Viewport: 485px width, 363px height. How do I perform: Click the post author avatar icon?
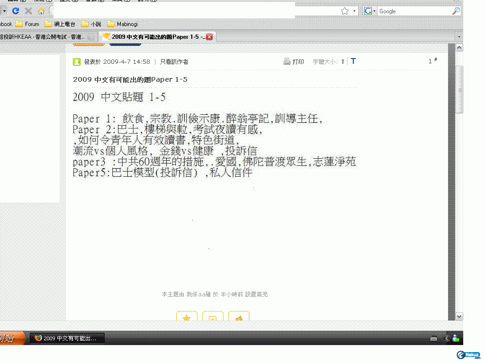[77, 62]
